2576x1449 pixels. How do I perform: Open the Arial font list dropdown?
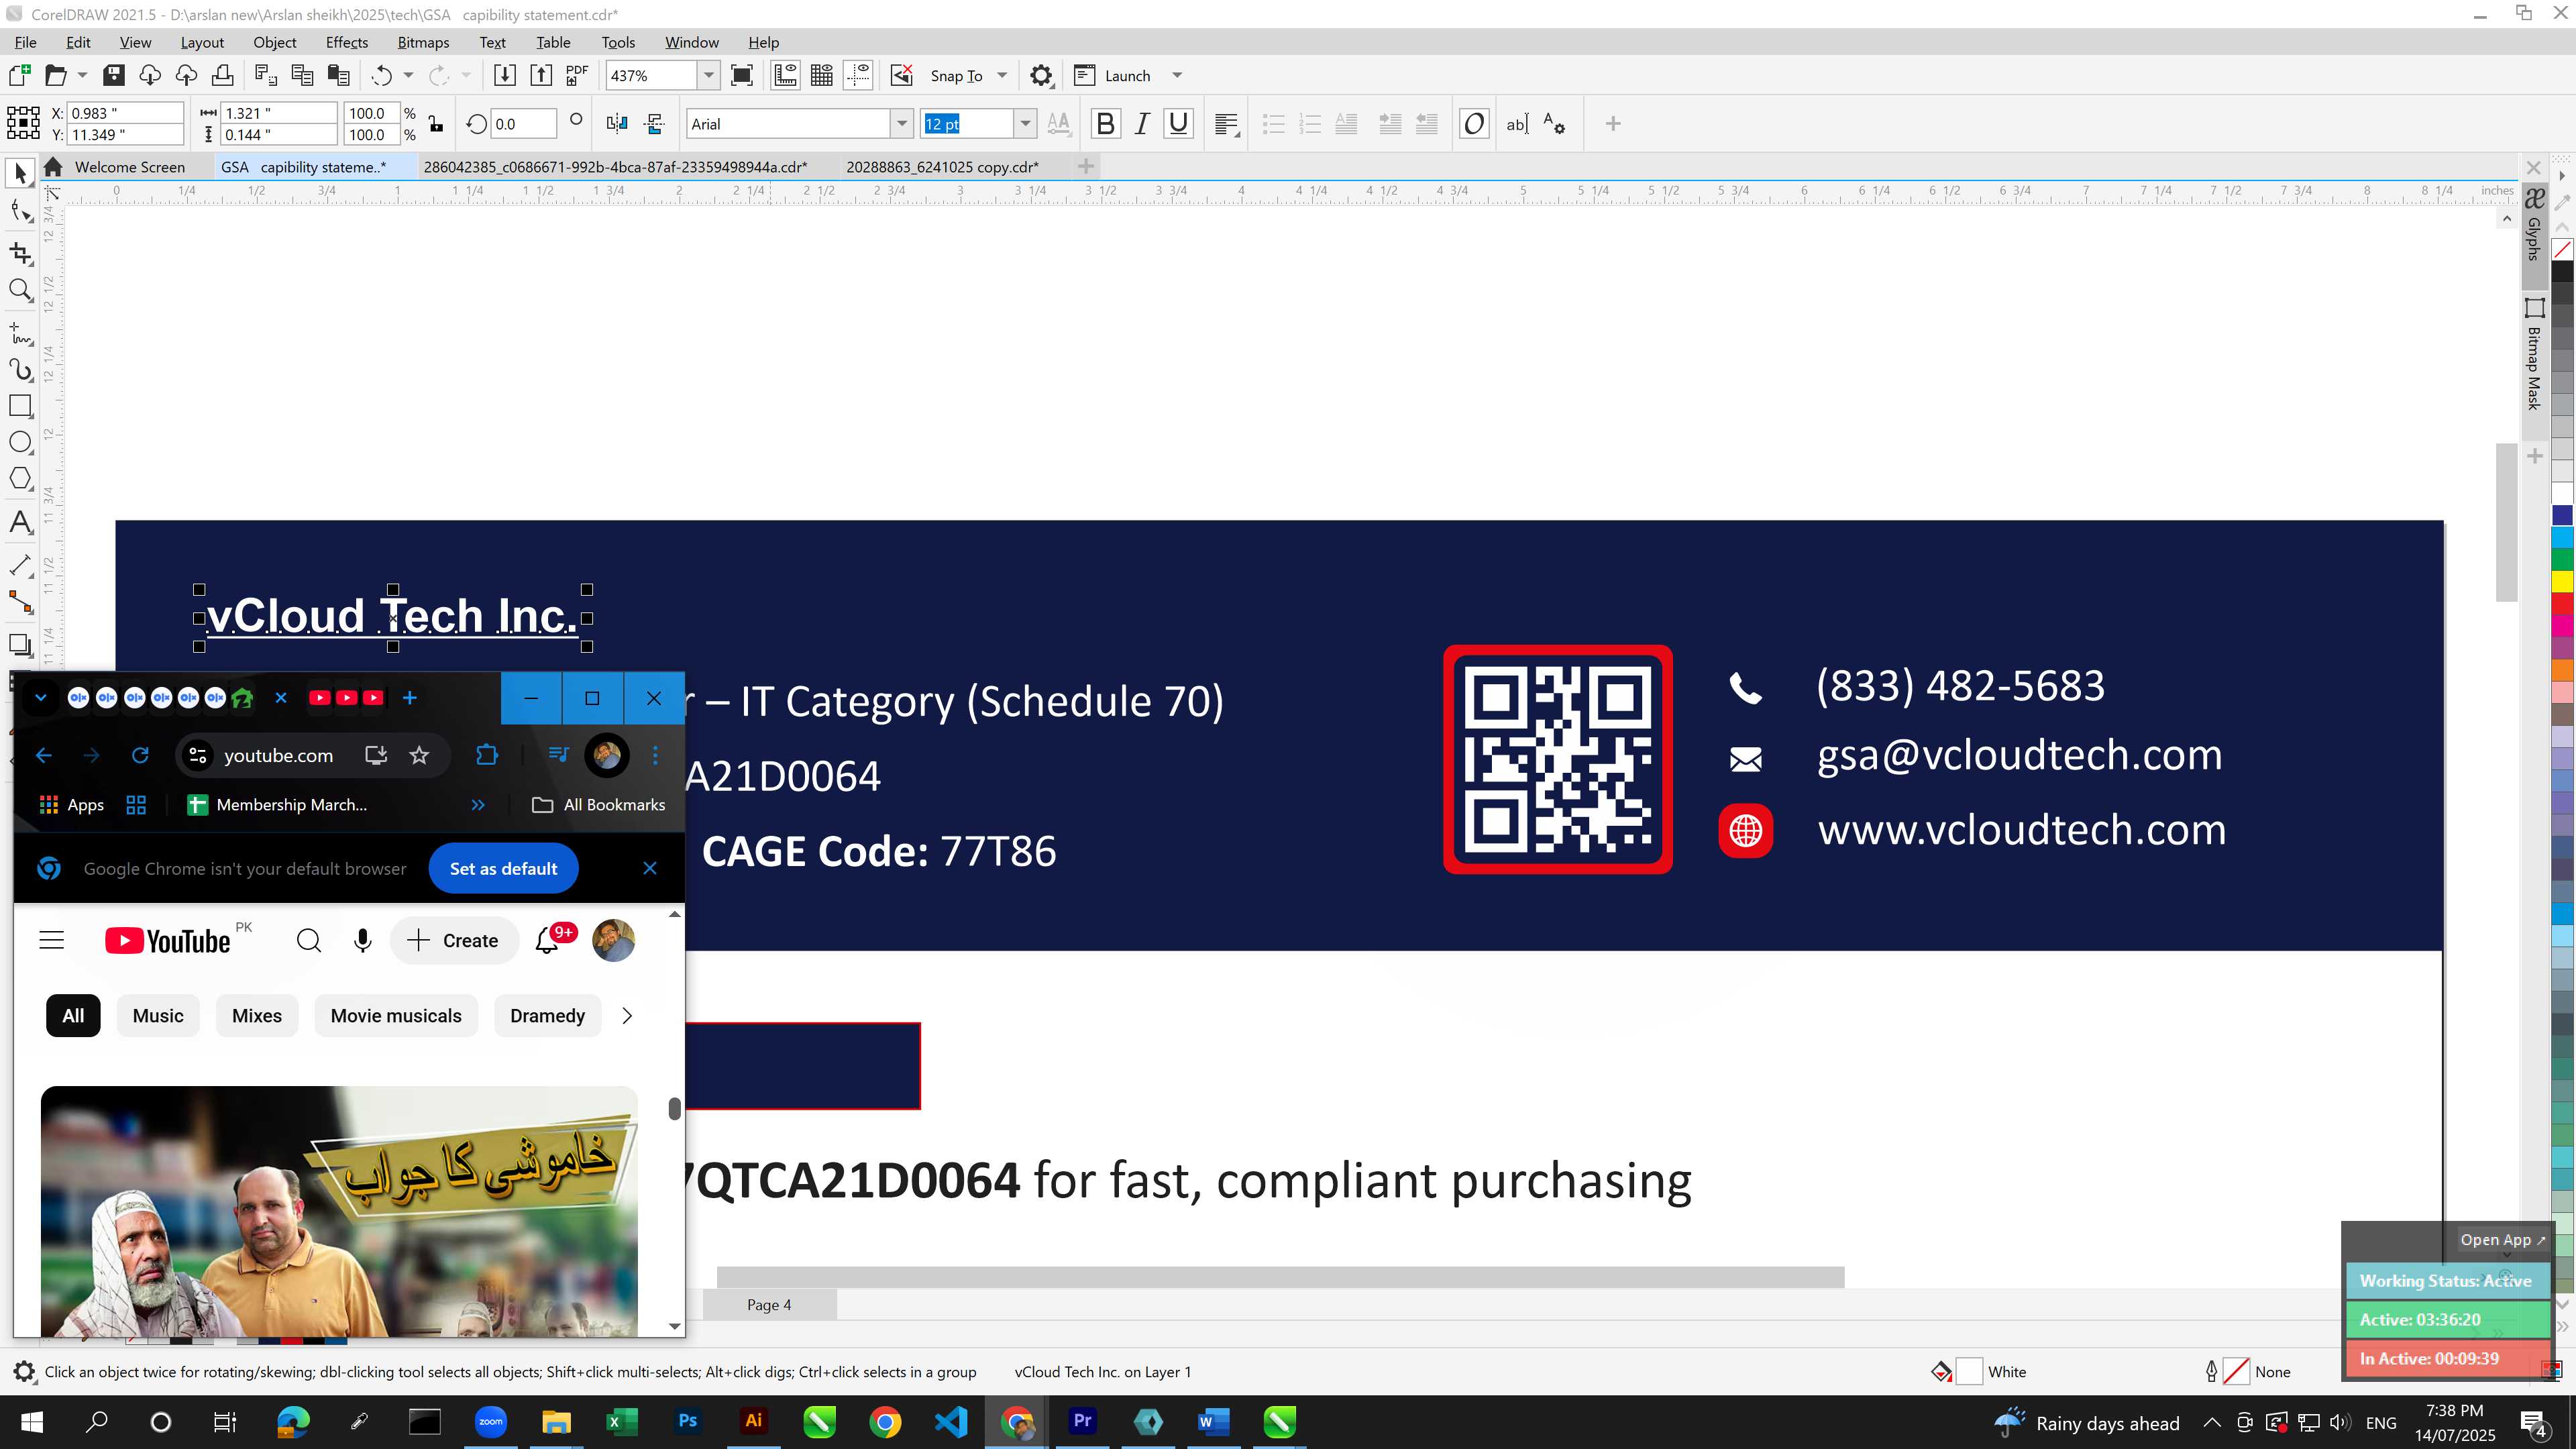tap(902, 124)
